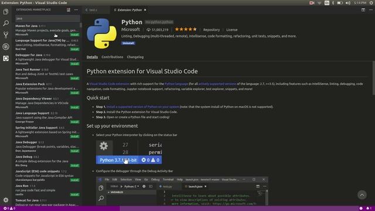Image resolution: width=375 pixels, height=211 pixels.
Task: Open the Bluetooth indicator menu
Action: [333, 3]
